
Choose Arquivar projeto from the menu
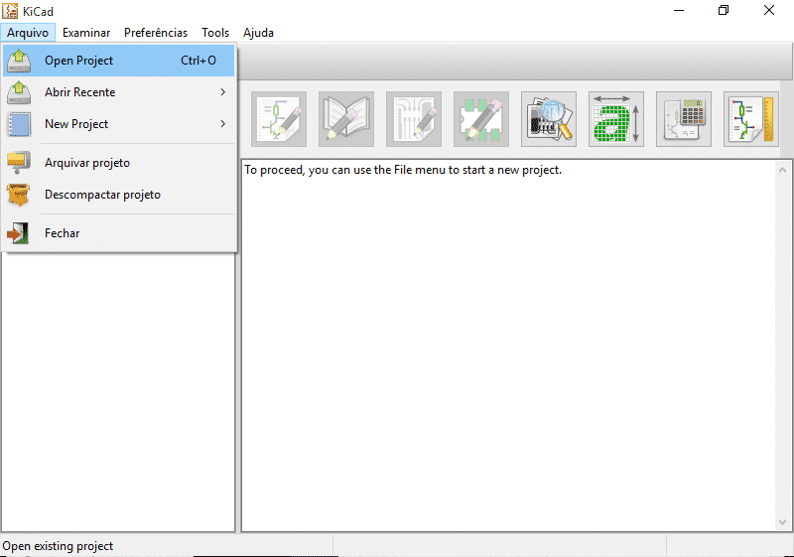point(119,163)
